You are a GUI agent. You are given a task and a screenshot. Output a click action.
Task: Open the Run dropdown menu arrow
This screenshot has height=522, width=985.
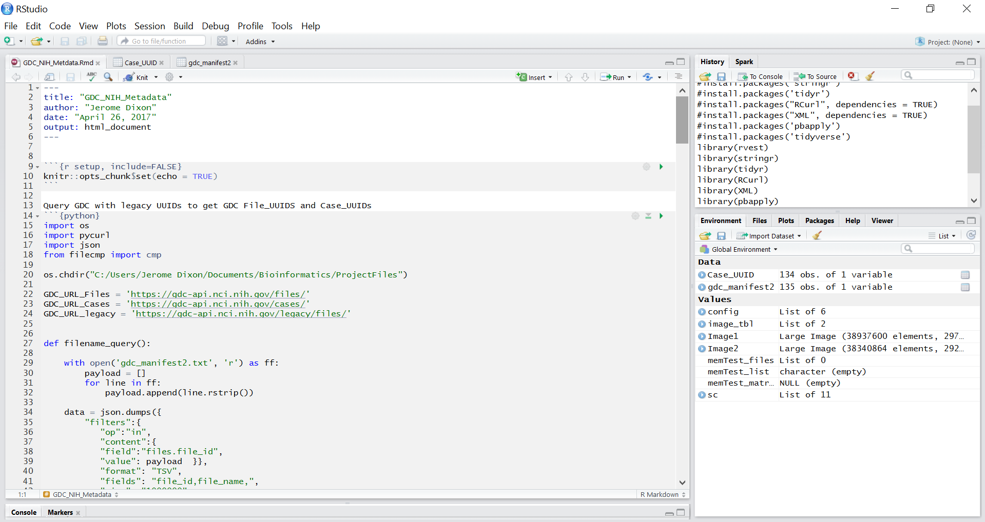(629, 77)
